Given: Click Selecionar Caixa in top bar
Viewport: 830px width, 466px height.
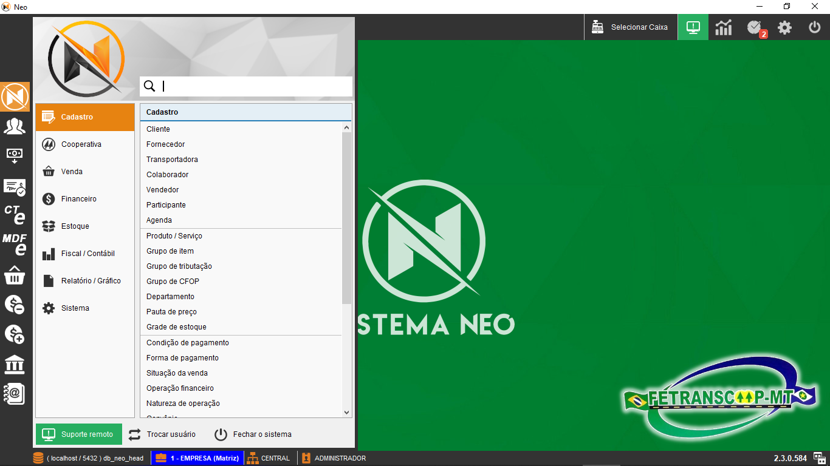Looking at the screenshot, I should (x=631, y=27).
